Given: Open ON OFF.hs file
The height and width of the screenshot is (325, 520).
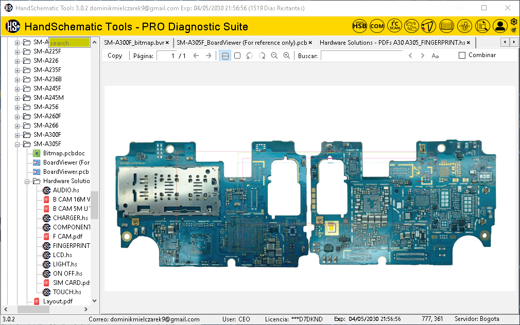Looking at the screenshot, I should (x=67, y=274).
